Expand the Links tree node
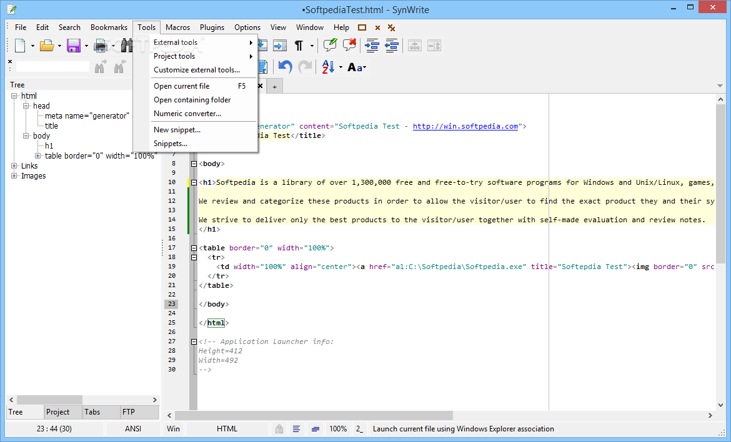Screen dimensions: 731x442 [x=14, y=166]
